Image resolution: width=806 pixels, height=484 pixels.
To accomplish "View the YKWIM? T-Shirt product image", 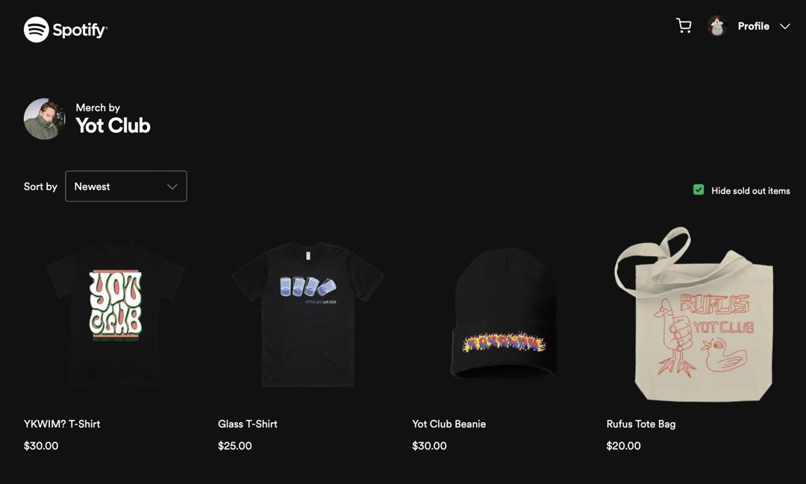I will click(x=115, y=315).
